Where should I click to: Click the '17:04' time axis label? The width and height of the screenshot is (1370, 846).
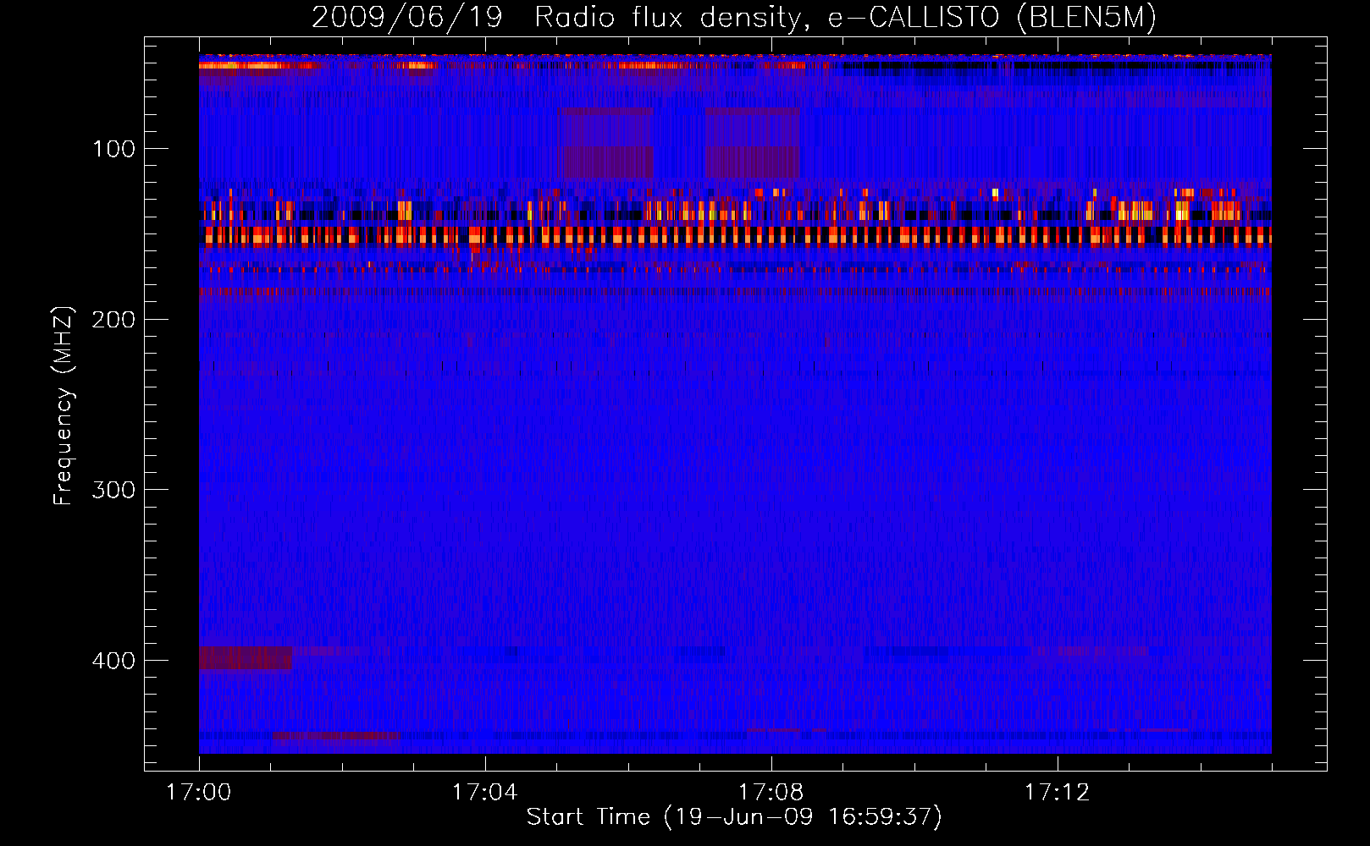(485, 793)
